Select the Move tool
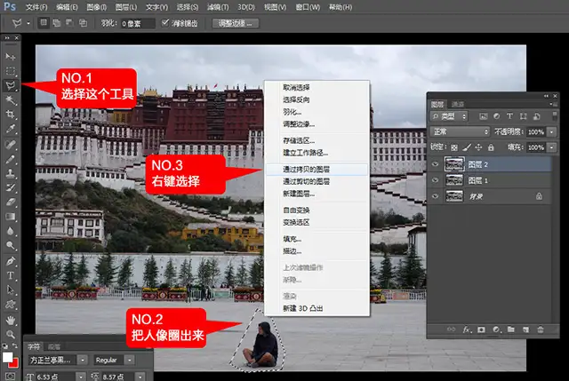Image resolution: width=569 pixels, height=381 pixels. pyautogui.click(x=10, y=57)
